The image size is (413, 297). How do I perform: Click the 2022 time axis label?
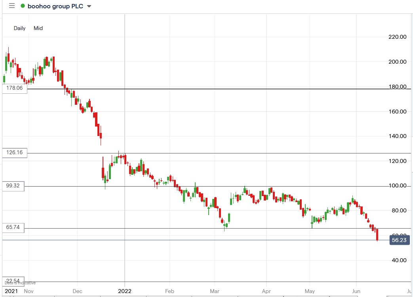pos(125,291)
